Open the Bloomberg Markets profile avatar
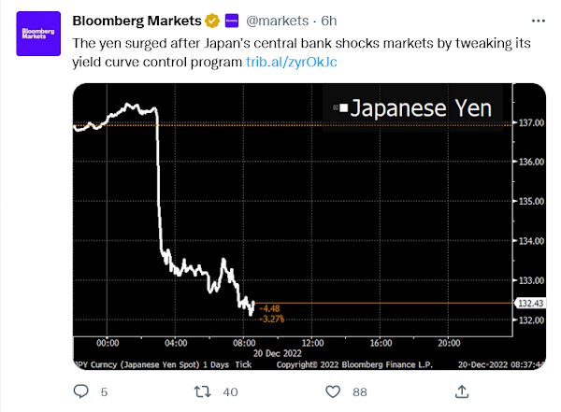The height and width of the screenshot is (412, 561). 38,34
